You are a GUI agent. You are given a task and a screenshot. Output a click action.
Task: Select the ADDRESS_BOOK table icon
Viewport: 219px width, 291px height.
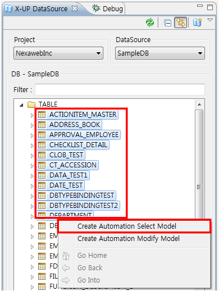tap(42, 125)
